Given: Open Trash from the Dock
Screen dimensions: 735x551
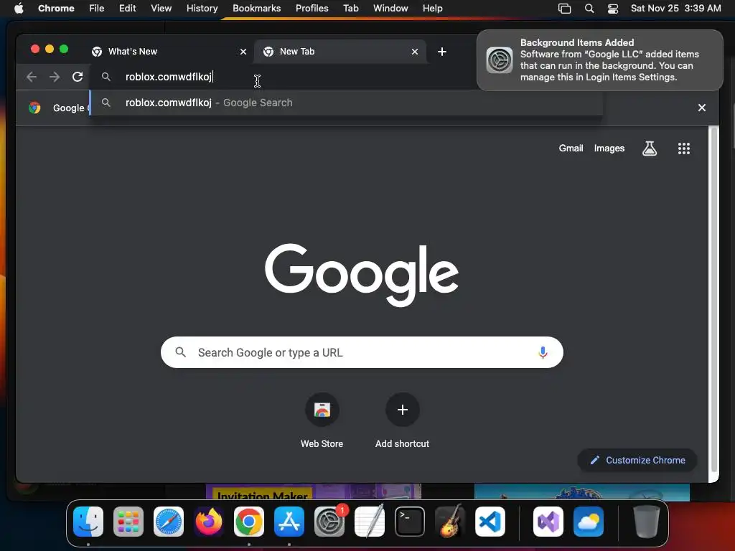Looking at the screenshot, I should [647, 522].
